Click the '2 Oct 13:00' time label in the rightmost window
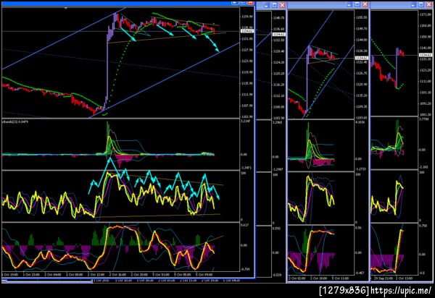Viewport: 435px width, 298px height. click(x=405, y=278)
